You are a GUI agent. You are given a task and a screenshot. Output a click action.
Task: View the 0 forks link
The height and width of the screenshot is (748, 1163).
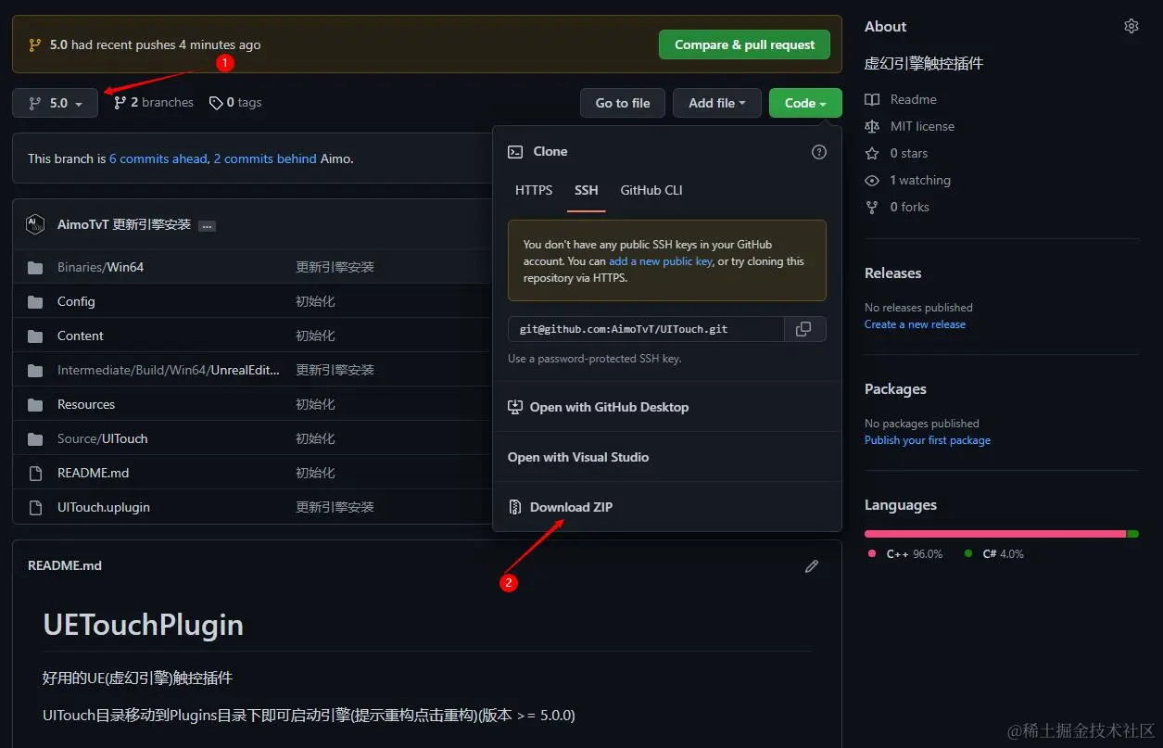pos(897,207)
